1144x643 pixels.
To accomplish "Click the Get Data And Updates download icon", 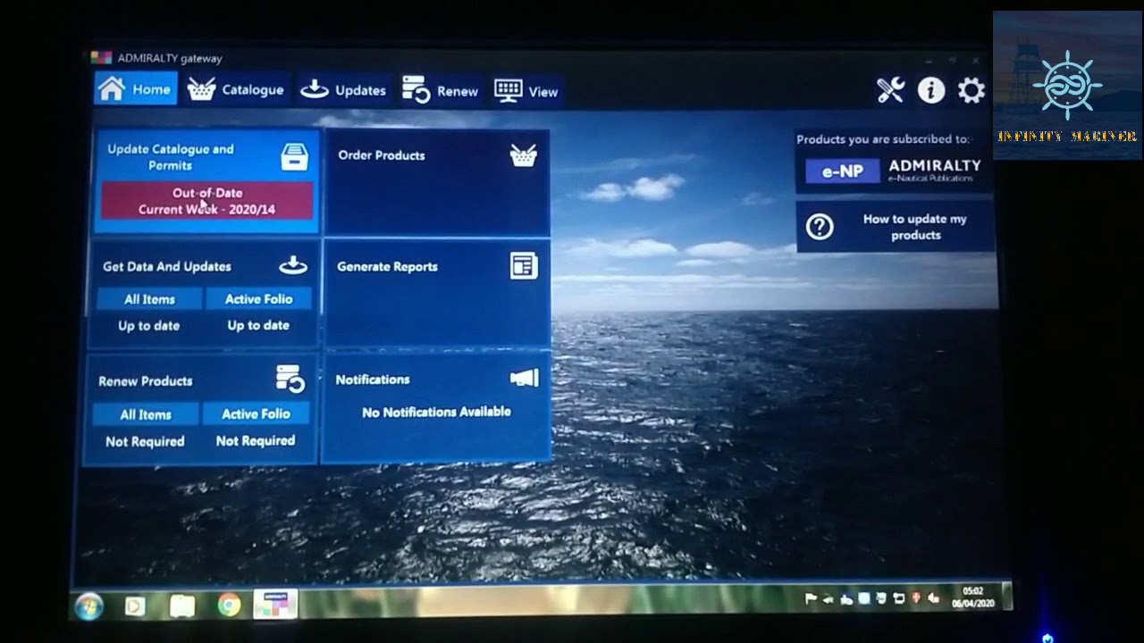I will point(293,265).
